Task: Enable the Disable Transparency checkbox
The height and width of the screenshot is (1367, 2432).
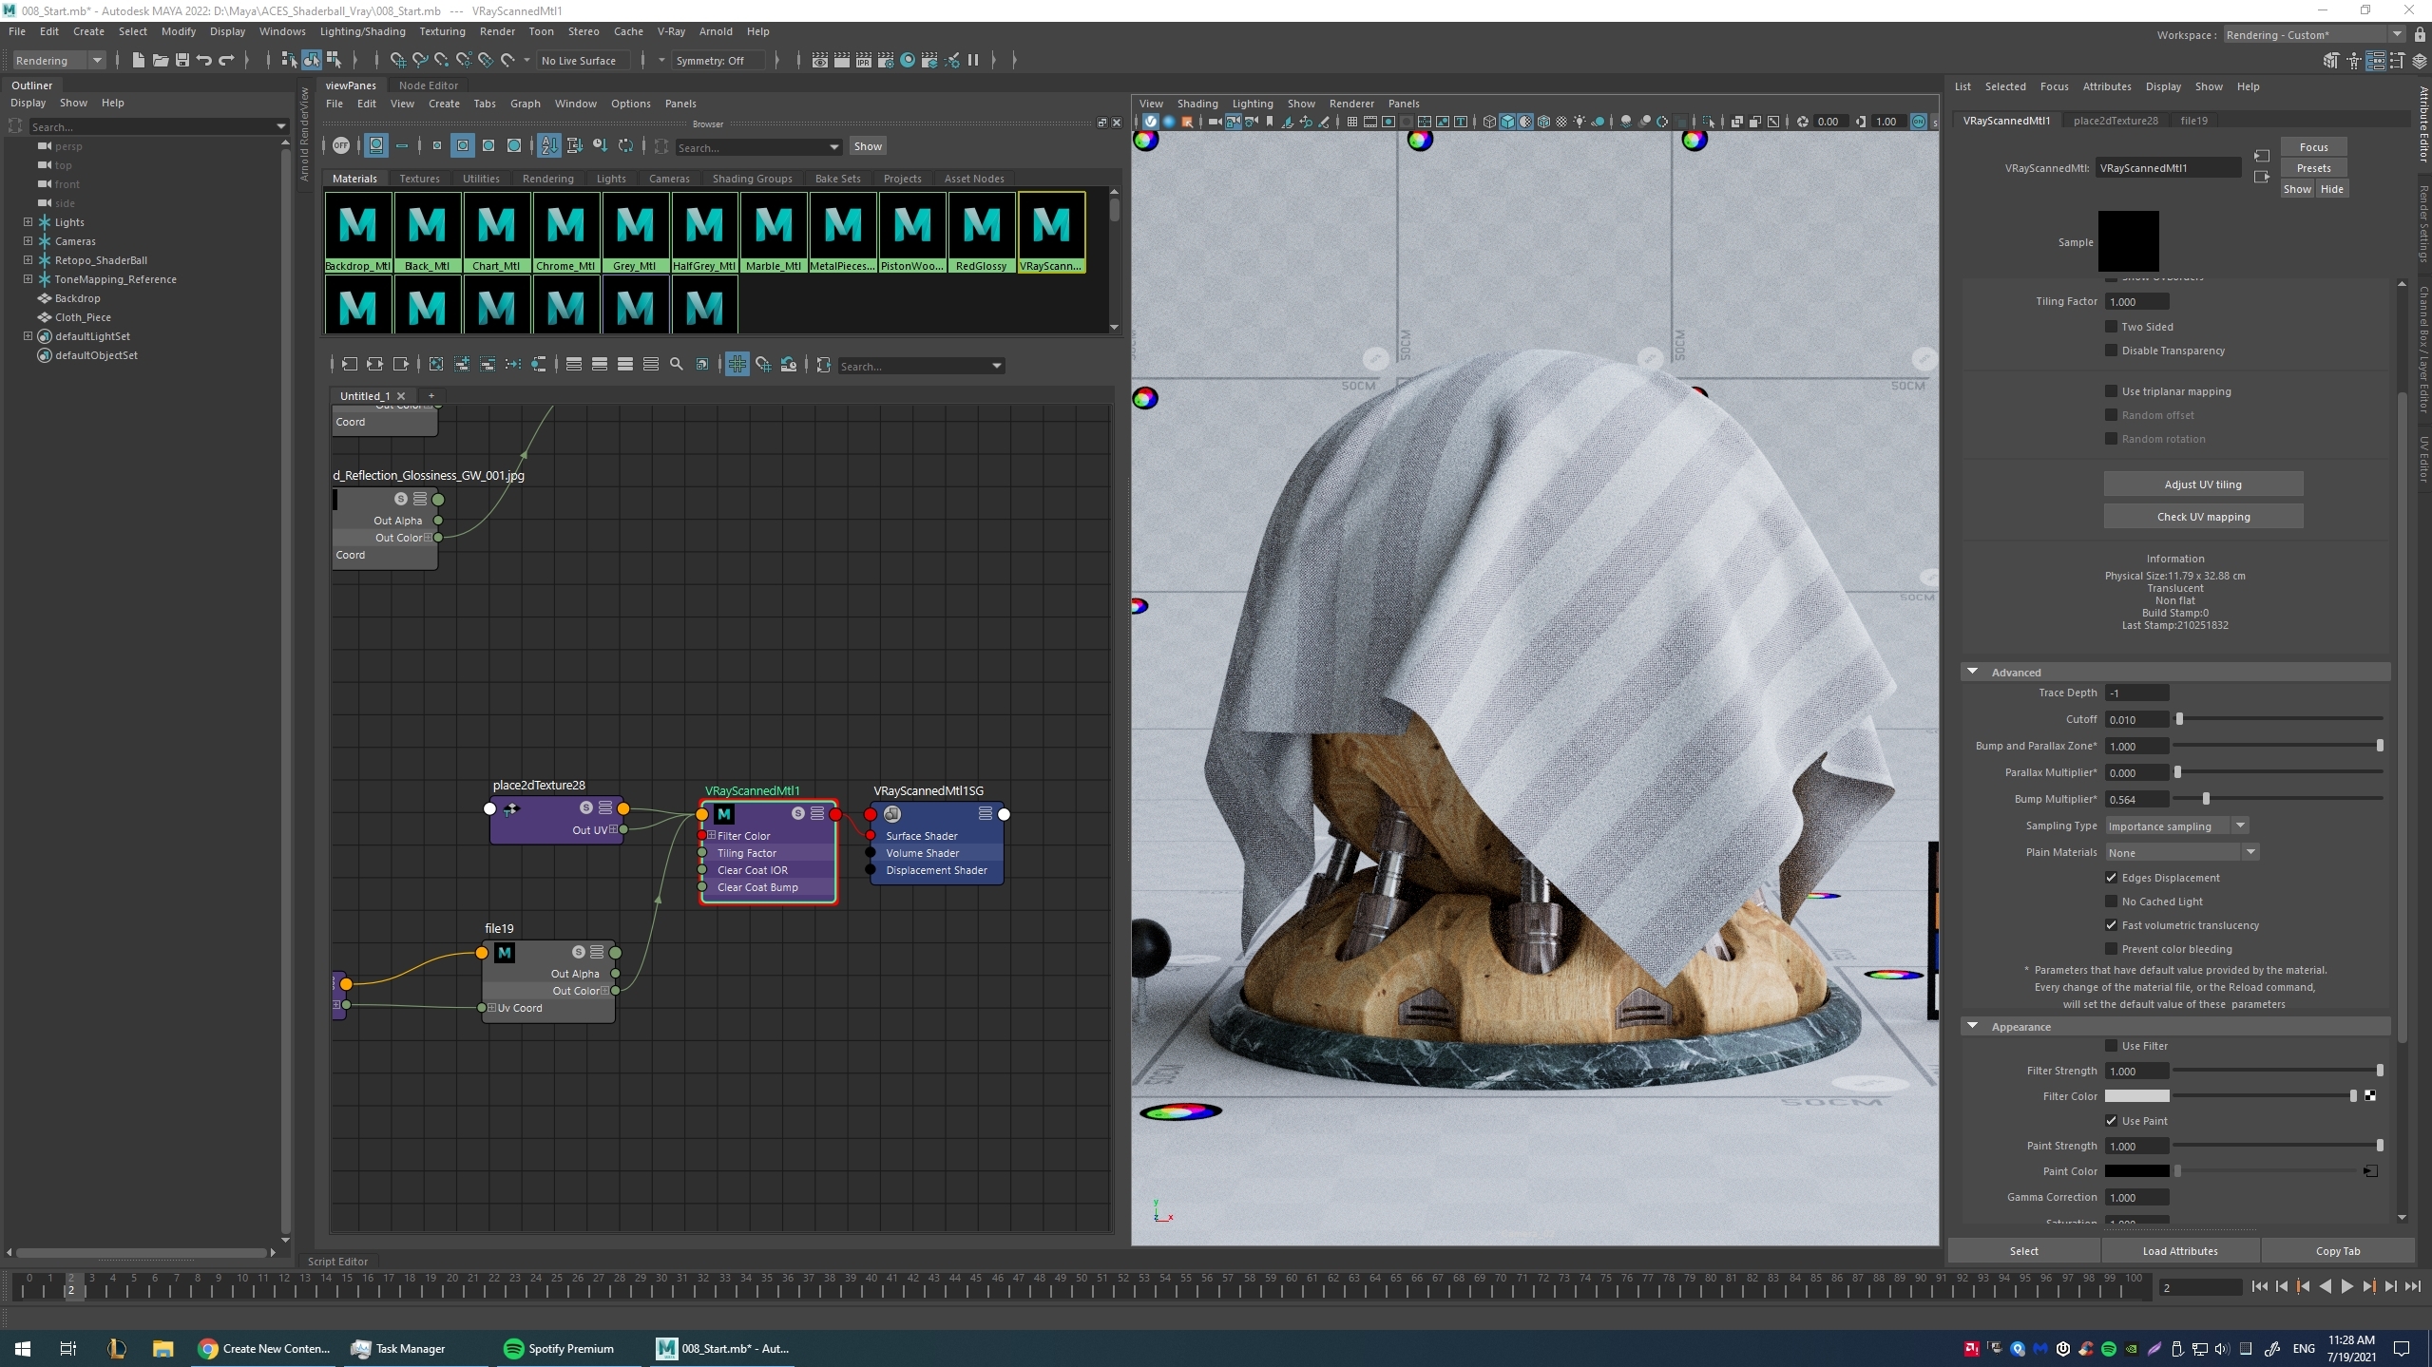Action: (x=2112, y=350)
